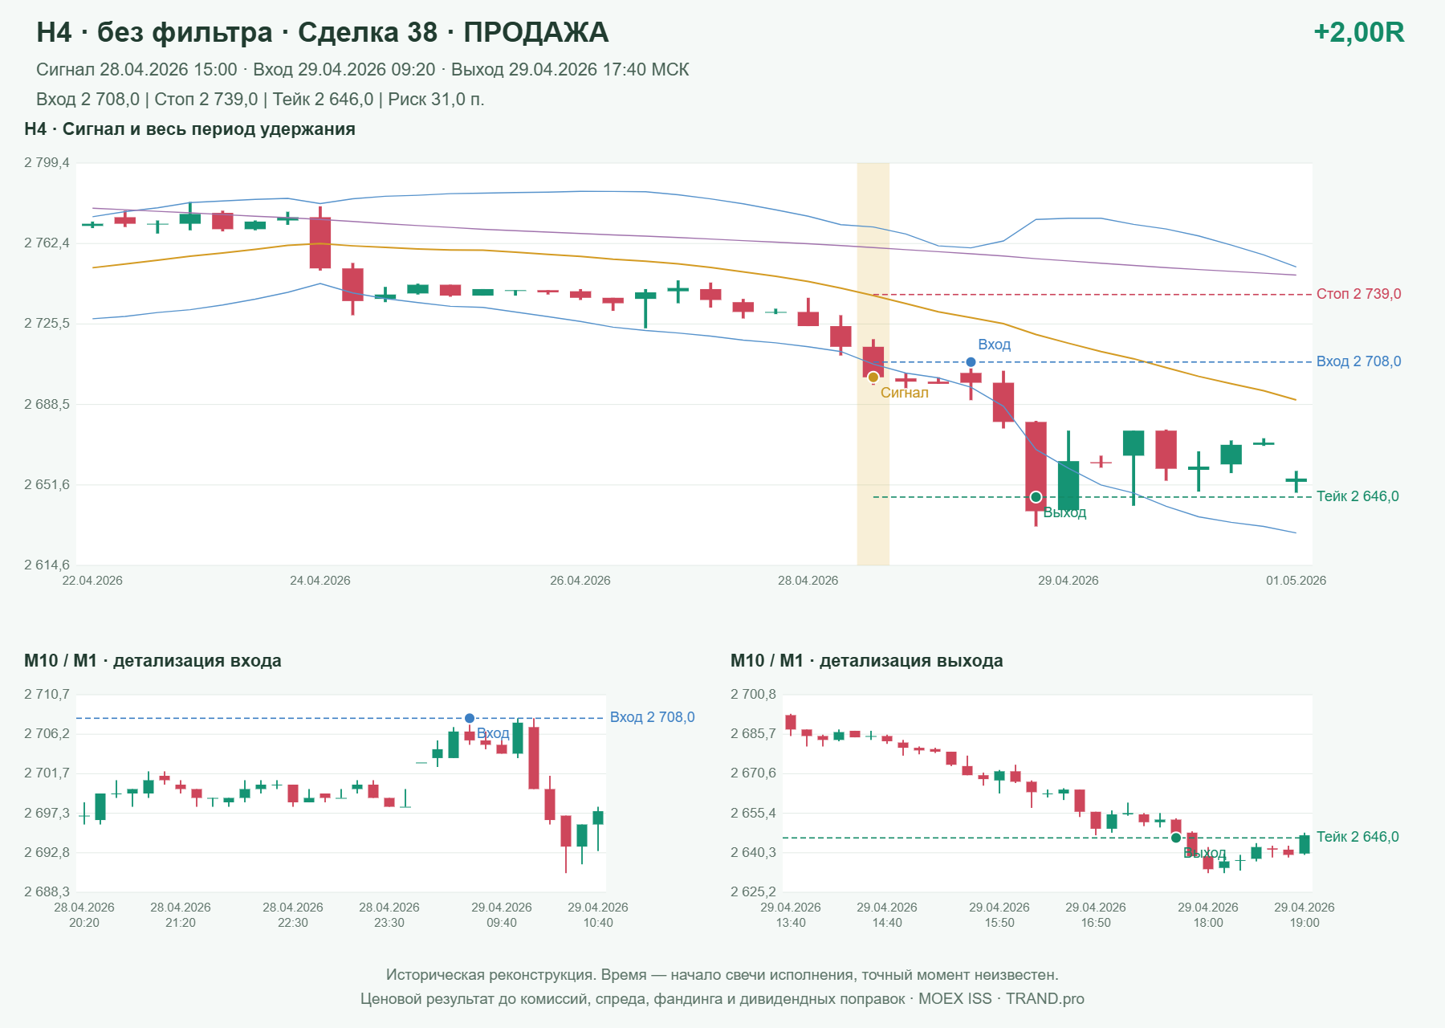This screenshot has height=1028, width=1445.
Task: Click heading 'H4 · Сигнал и весь период удержания'
Action: [189, 129]
